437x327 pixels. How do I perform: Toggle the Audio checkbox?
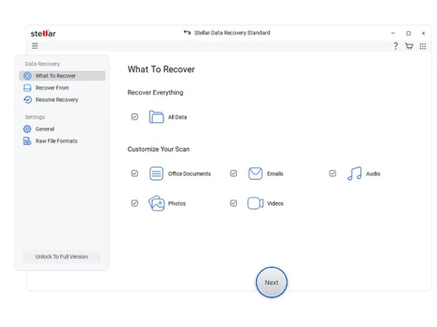tap(332, 174)
